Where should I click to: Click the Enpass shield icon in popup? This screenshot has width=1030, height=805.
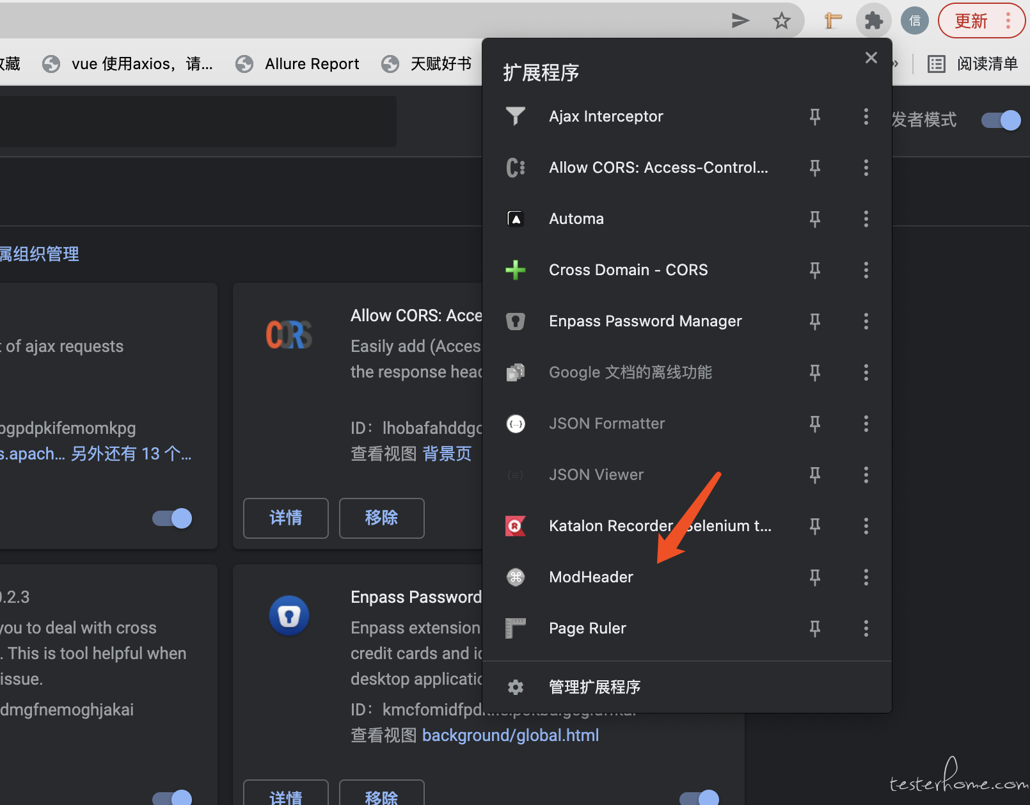coord(516,321)
